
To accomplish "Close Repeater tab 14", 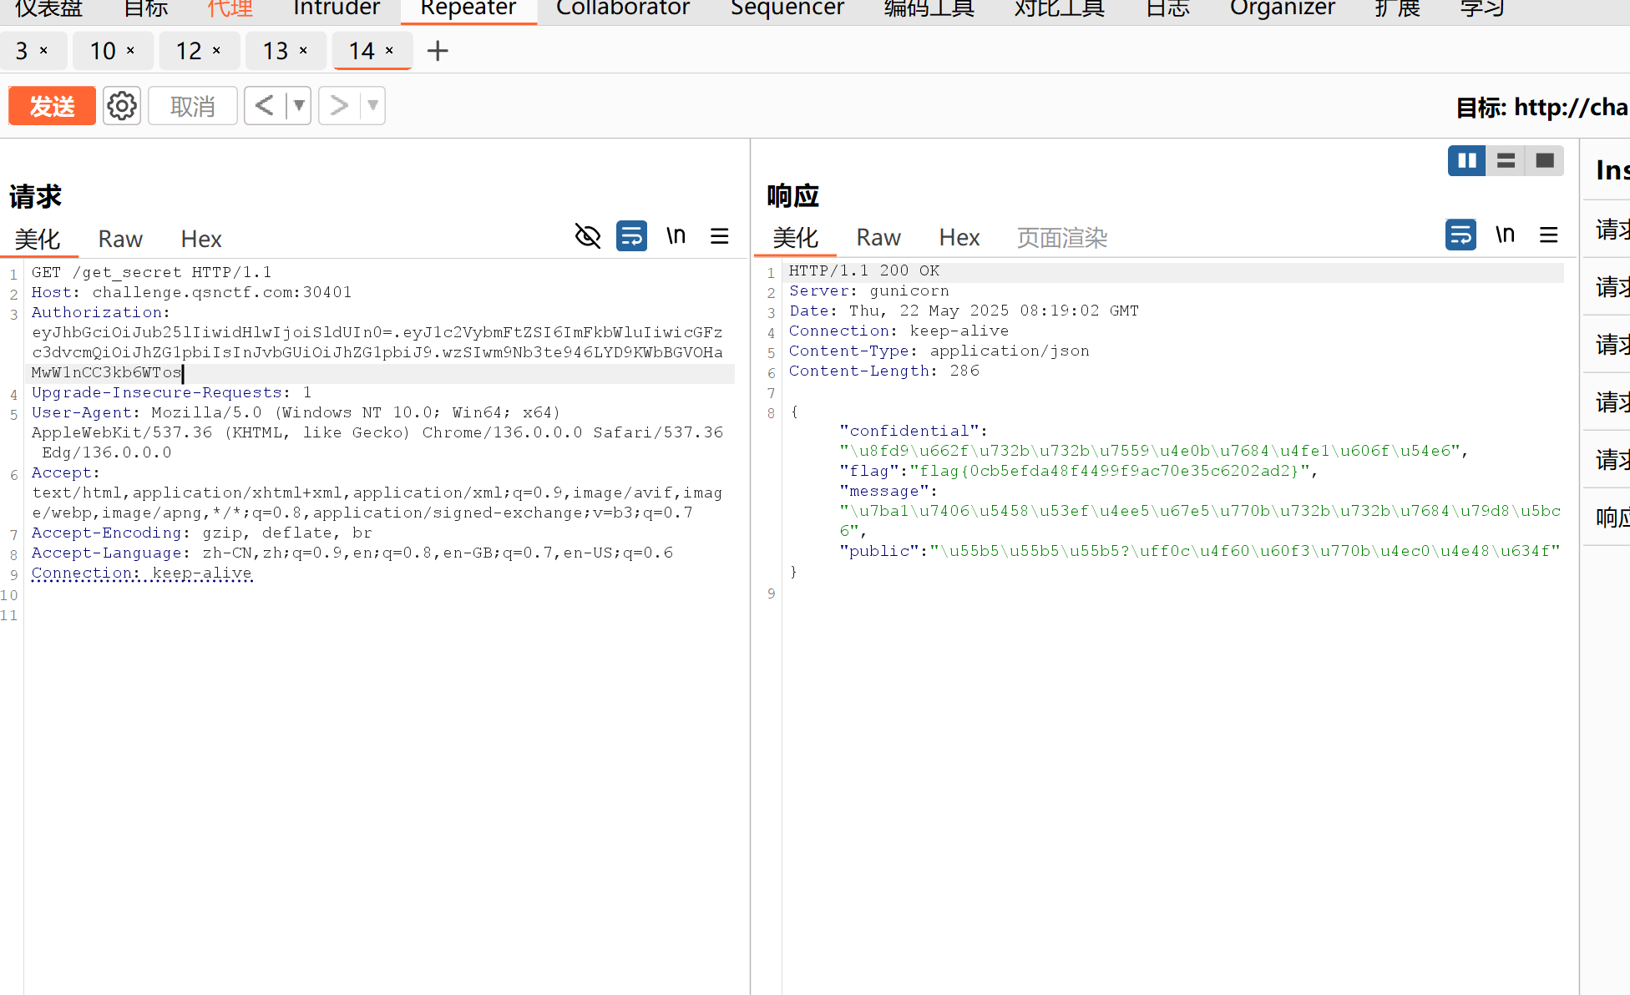I will 389,51.
